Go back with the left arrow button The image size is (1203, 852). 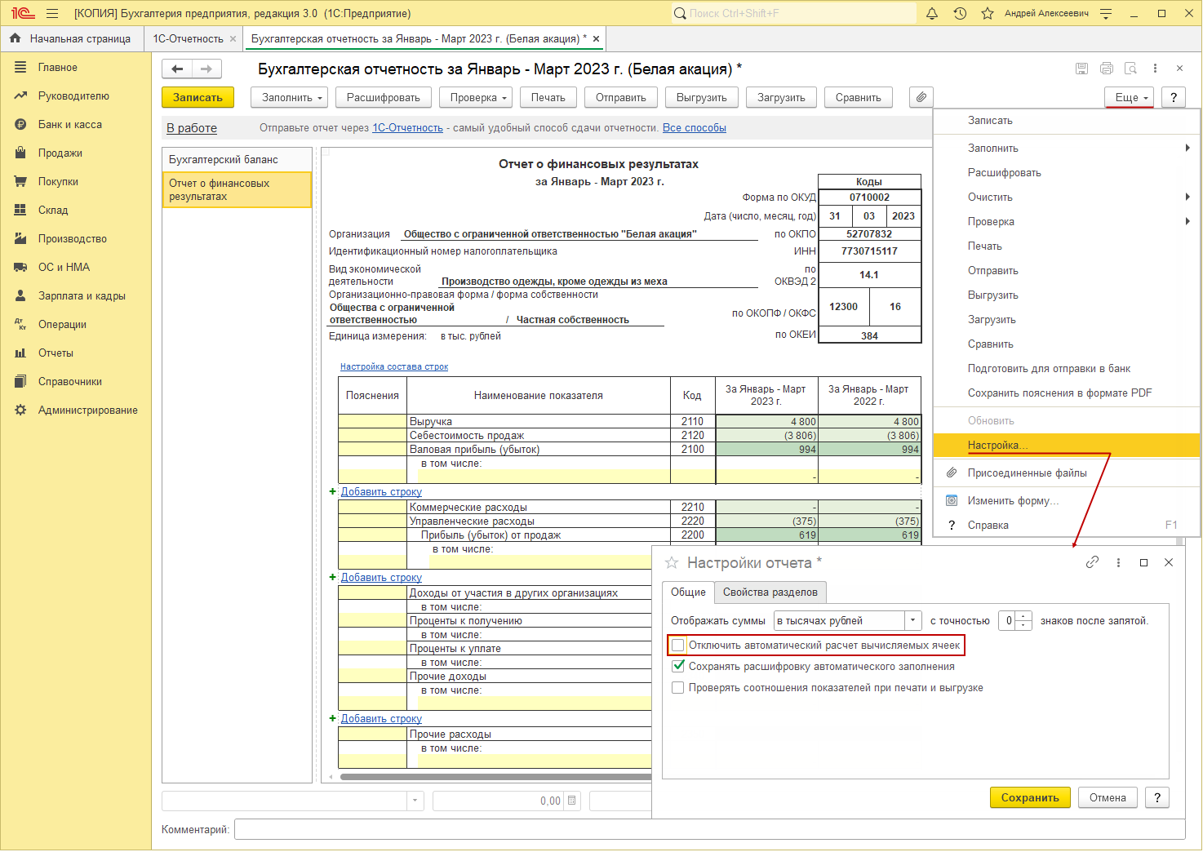[x=177, y=69]
